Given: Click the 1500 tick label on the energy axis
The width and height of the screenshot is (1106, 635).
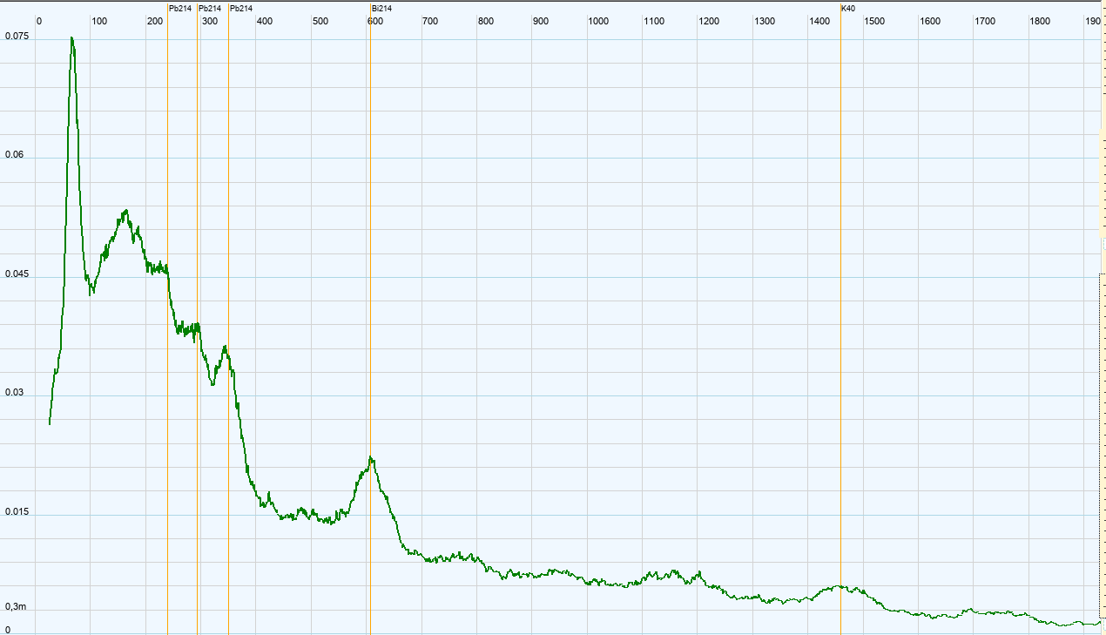Looking at the screenshot, I should (875, 21).
